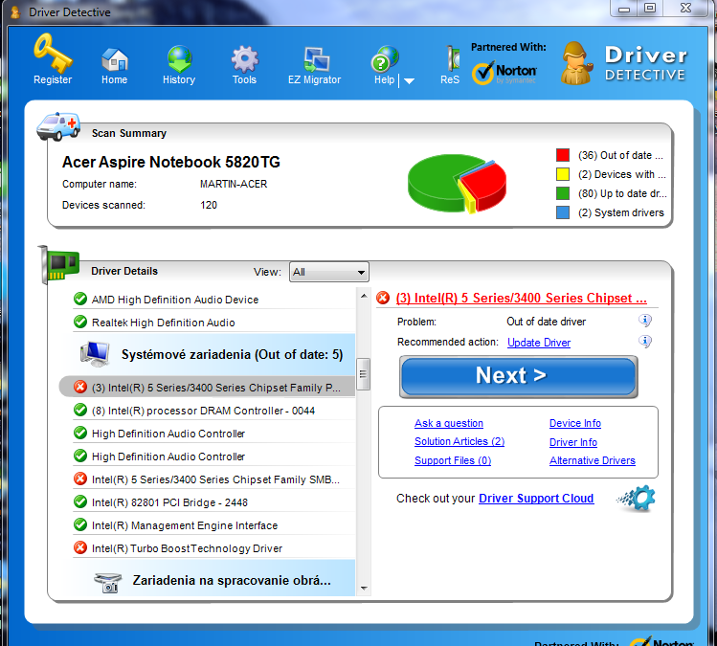This screenshot has height=646, width=717.
Task: Click red error icon beside Turbo Boost driver
Action: 80,547
